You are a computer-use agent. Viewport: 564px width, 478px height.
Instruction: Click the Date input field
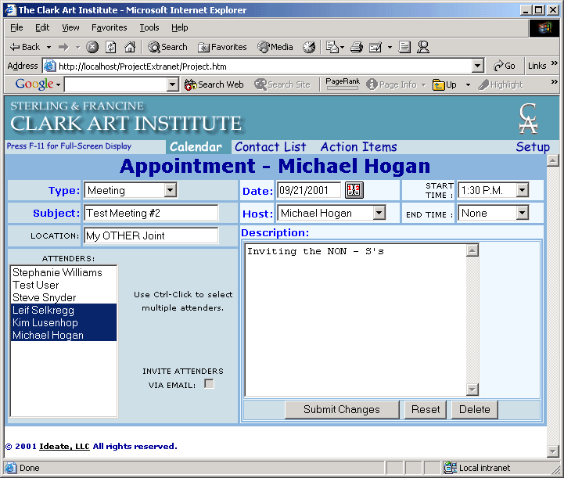[x=309, y=190]
